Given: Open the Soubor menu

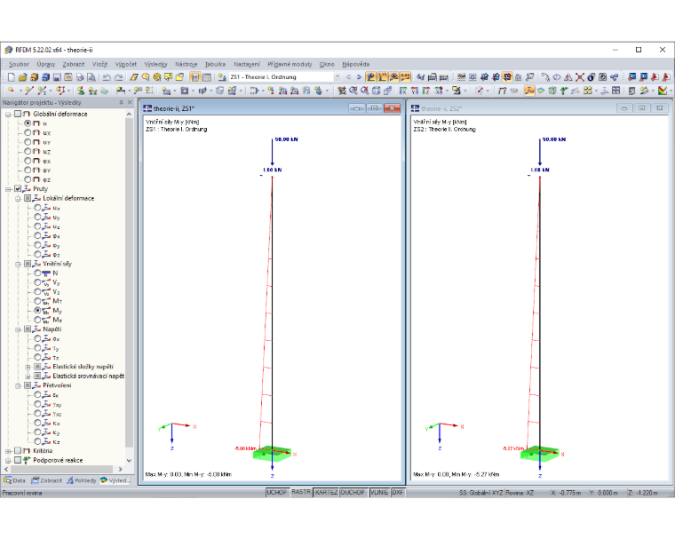Looking at the screenshot, I should 19,64.
